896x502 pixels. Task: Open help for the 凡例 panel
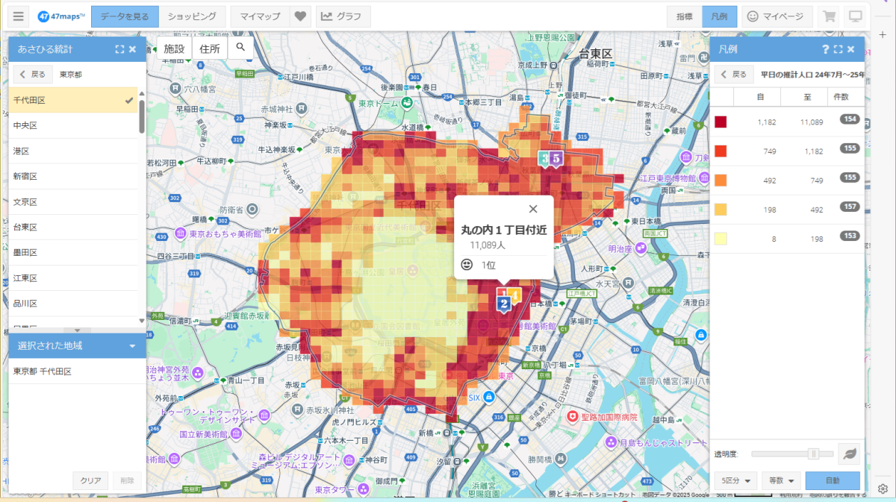click(x=825, y=49)
